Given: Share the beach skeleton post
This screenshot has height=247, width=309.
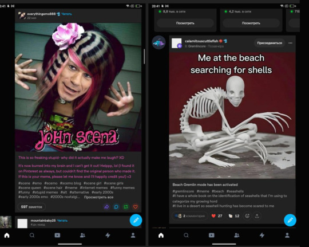Looking at the screenshot, I should (x=257, y=216).
